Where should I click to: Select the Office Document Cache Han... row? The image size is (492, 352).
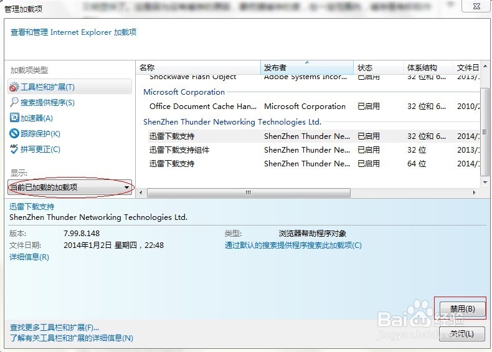pos(314,107)
